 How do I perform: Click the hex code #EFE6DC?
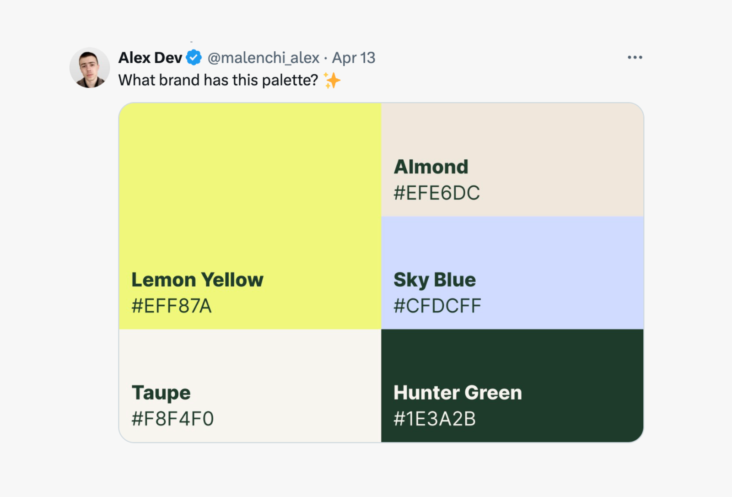pyautogui.click(x=437, y=193)
